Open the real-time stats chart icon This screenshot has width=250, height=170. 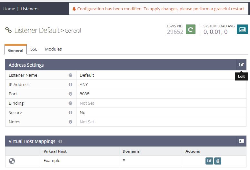click(242, 29)
